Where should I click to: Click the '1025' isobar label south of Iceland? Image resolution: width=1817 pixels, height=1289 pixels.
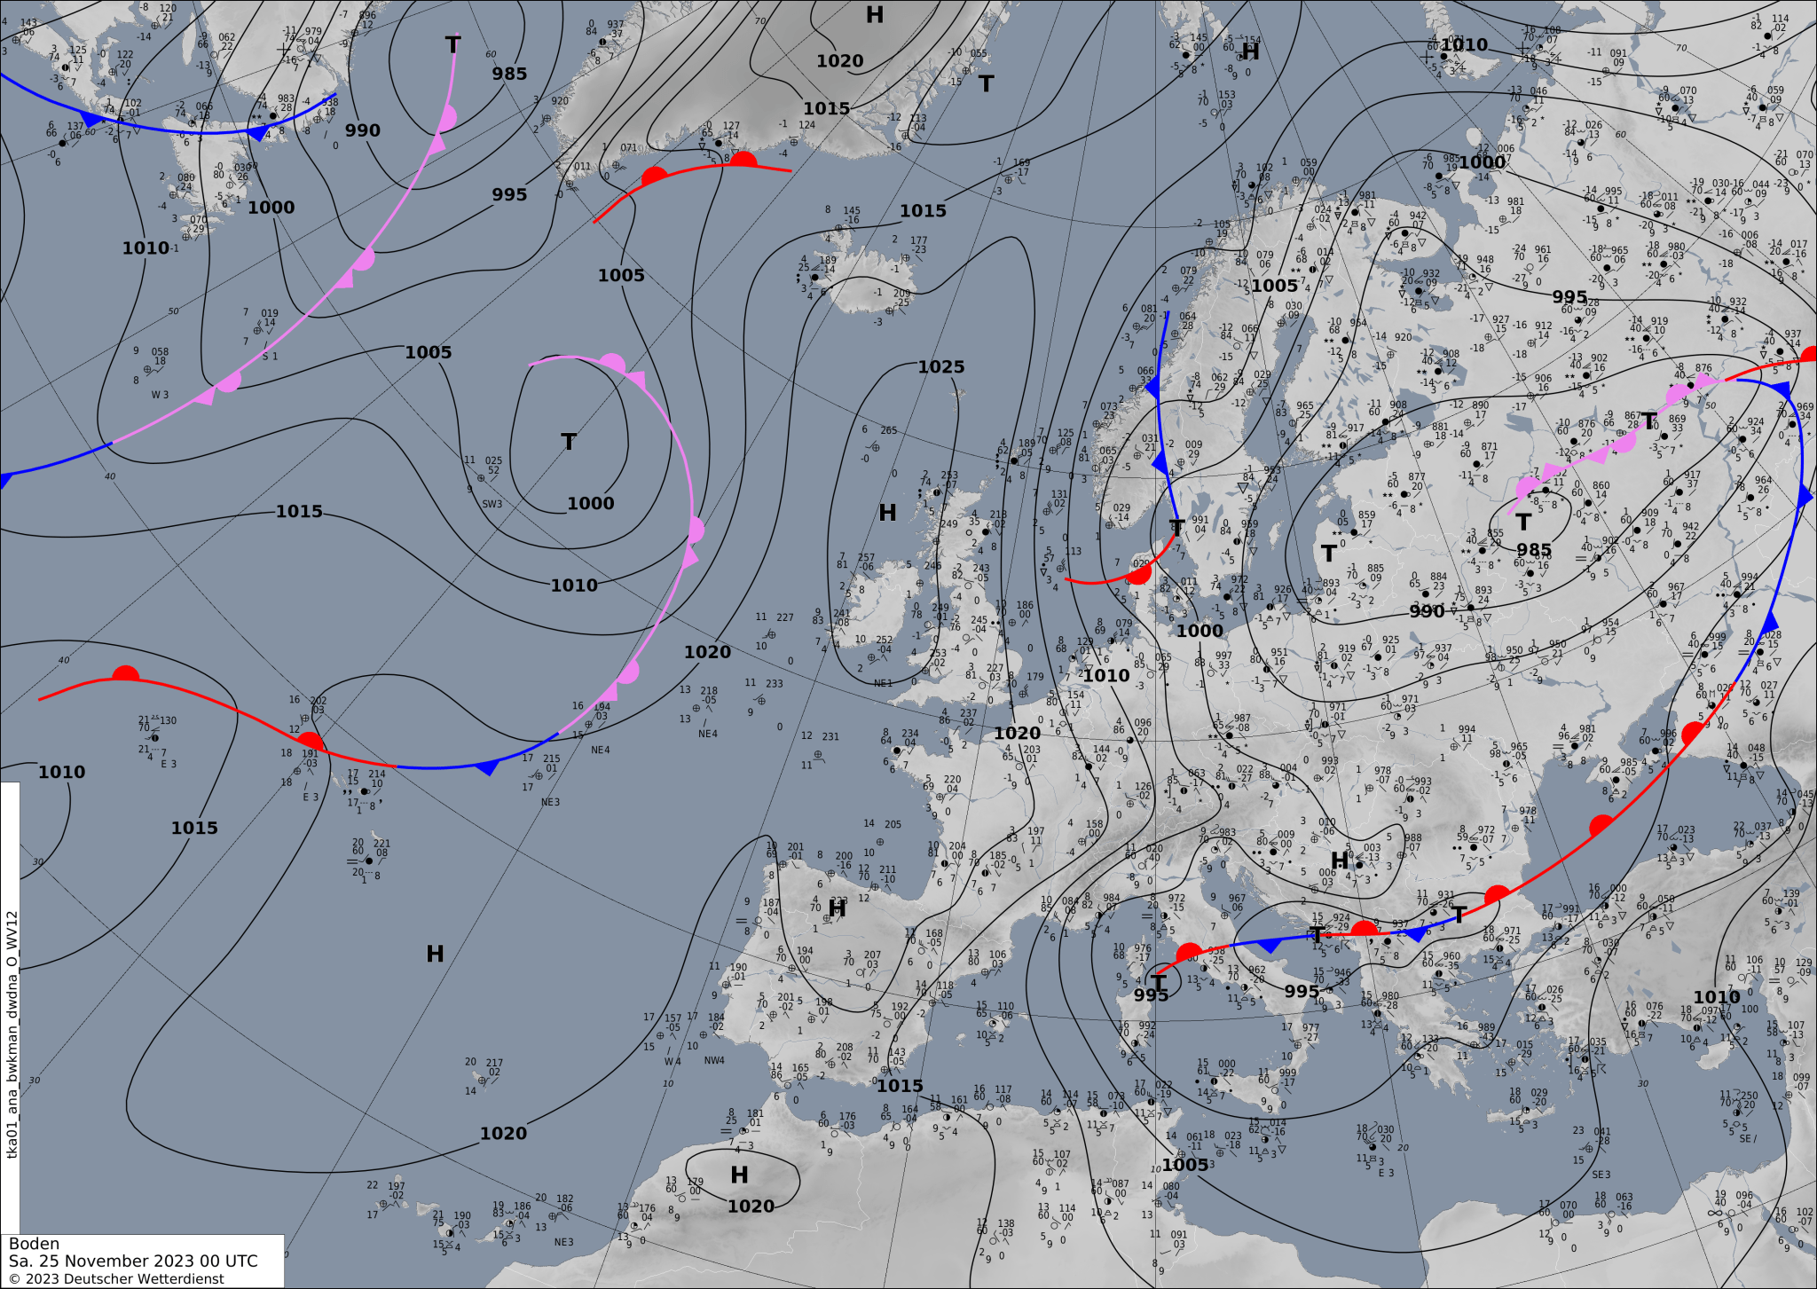pos(940,366)
